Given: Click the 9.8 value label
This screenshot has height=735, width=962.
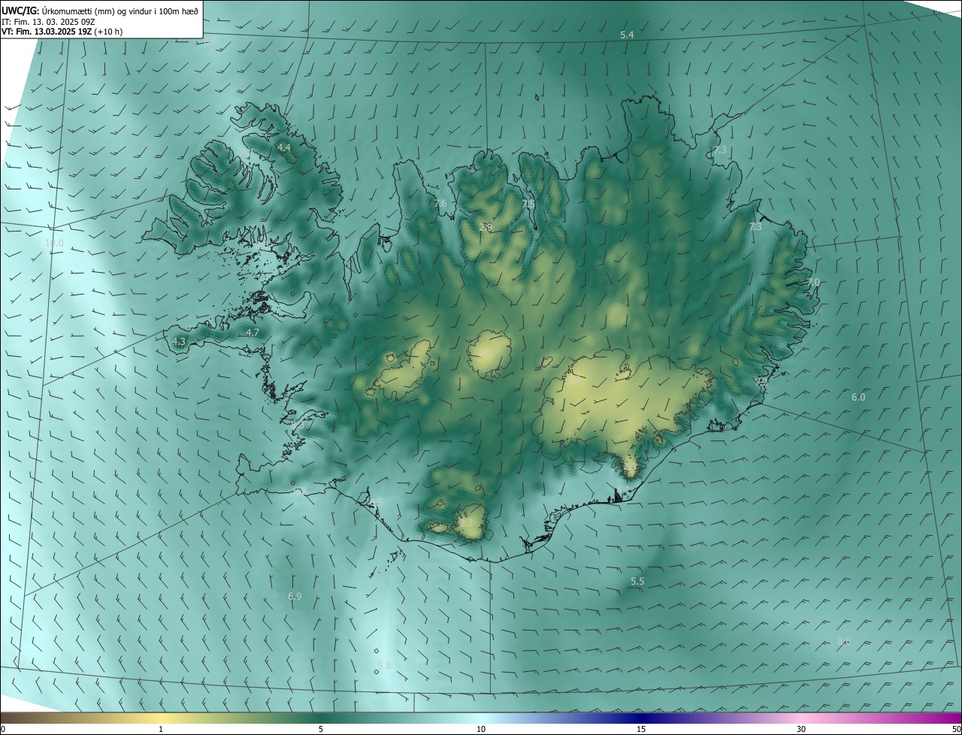Looking at the screenshot, I should [384, 666].
